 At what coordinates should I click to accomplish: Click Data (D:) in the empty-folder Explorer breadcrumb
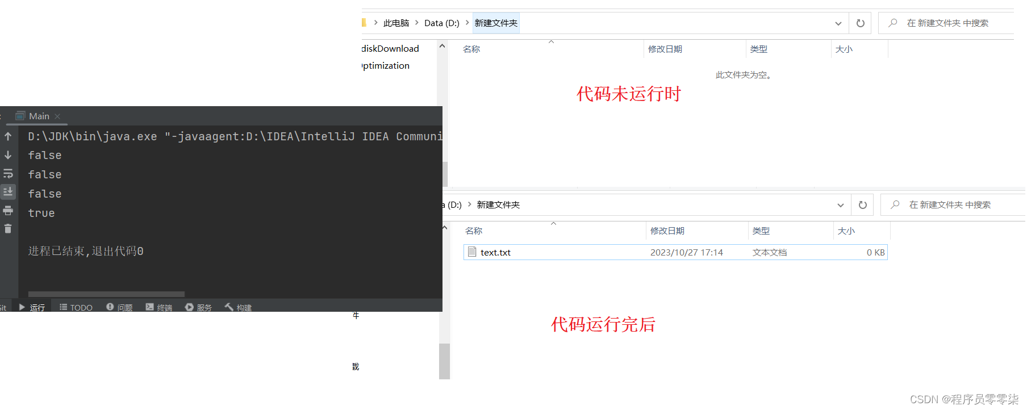[441, 23]
